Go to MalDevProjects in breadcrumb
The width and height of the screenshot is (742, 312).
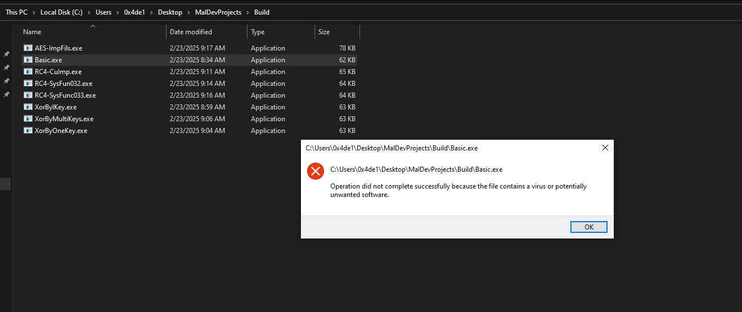tap(218, 12)
